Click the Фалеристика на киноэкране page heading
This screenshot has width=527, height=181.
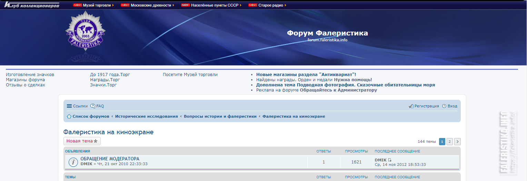(x=108, y=132)
